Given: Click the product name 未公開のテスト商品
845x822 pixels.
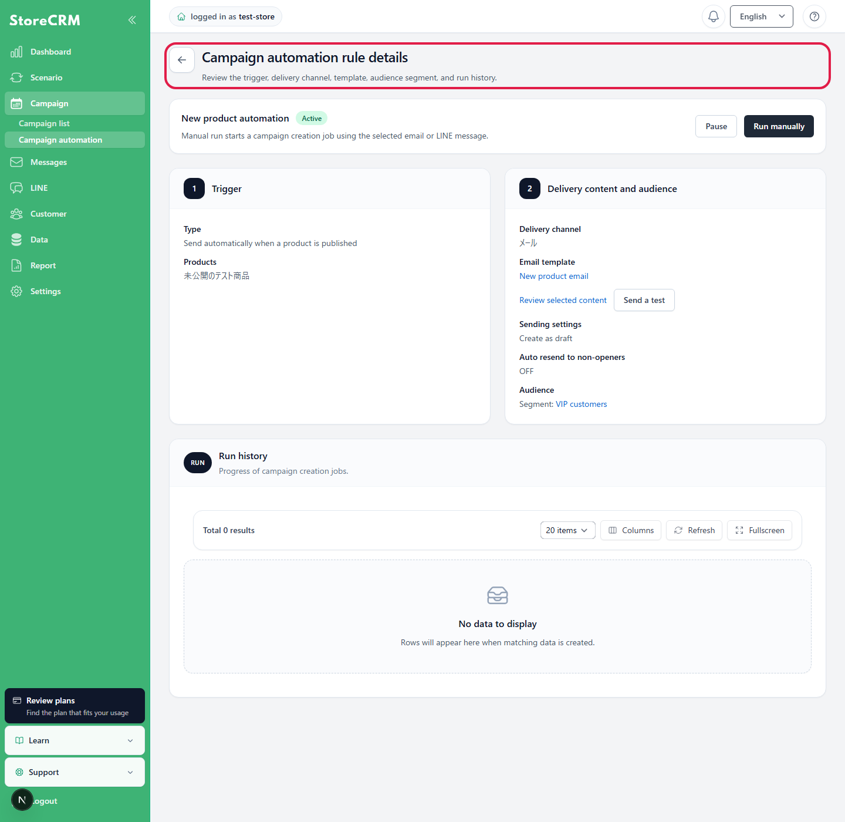Looking at the screenshot, I should pos(217,276).
